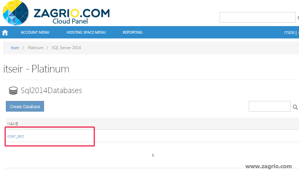
Task: Open the REPORTING menu
Action: pyautogui.click(x=132, y=32)
